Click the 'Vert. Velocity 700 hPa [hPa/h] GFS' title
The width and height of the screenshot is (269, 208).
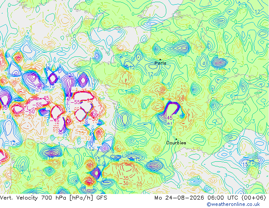coord(53,198)
